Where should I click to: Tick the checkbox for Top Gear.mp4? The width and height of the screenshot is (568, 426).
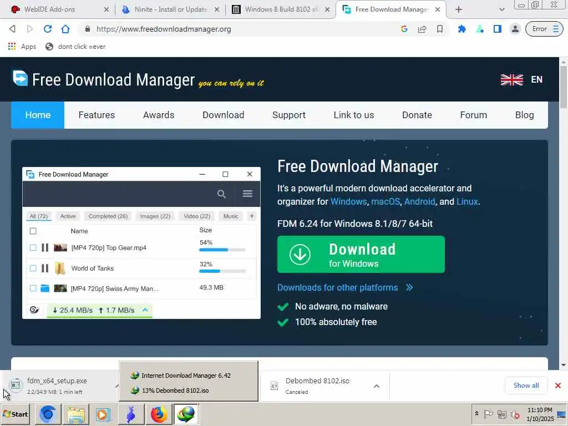click(33, 247)
